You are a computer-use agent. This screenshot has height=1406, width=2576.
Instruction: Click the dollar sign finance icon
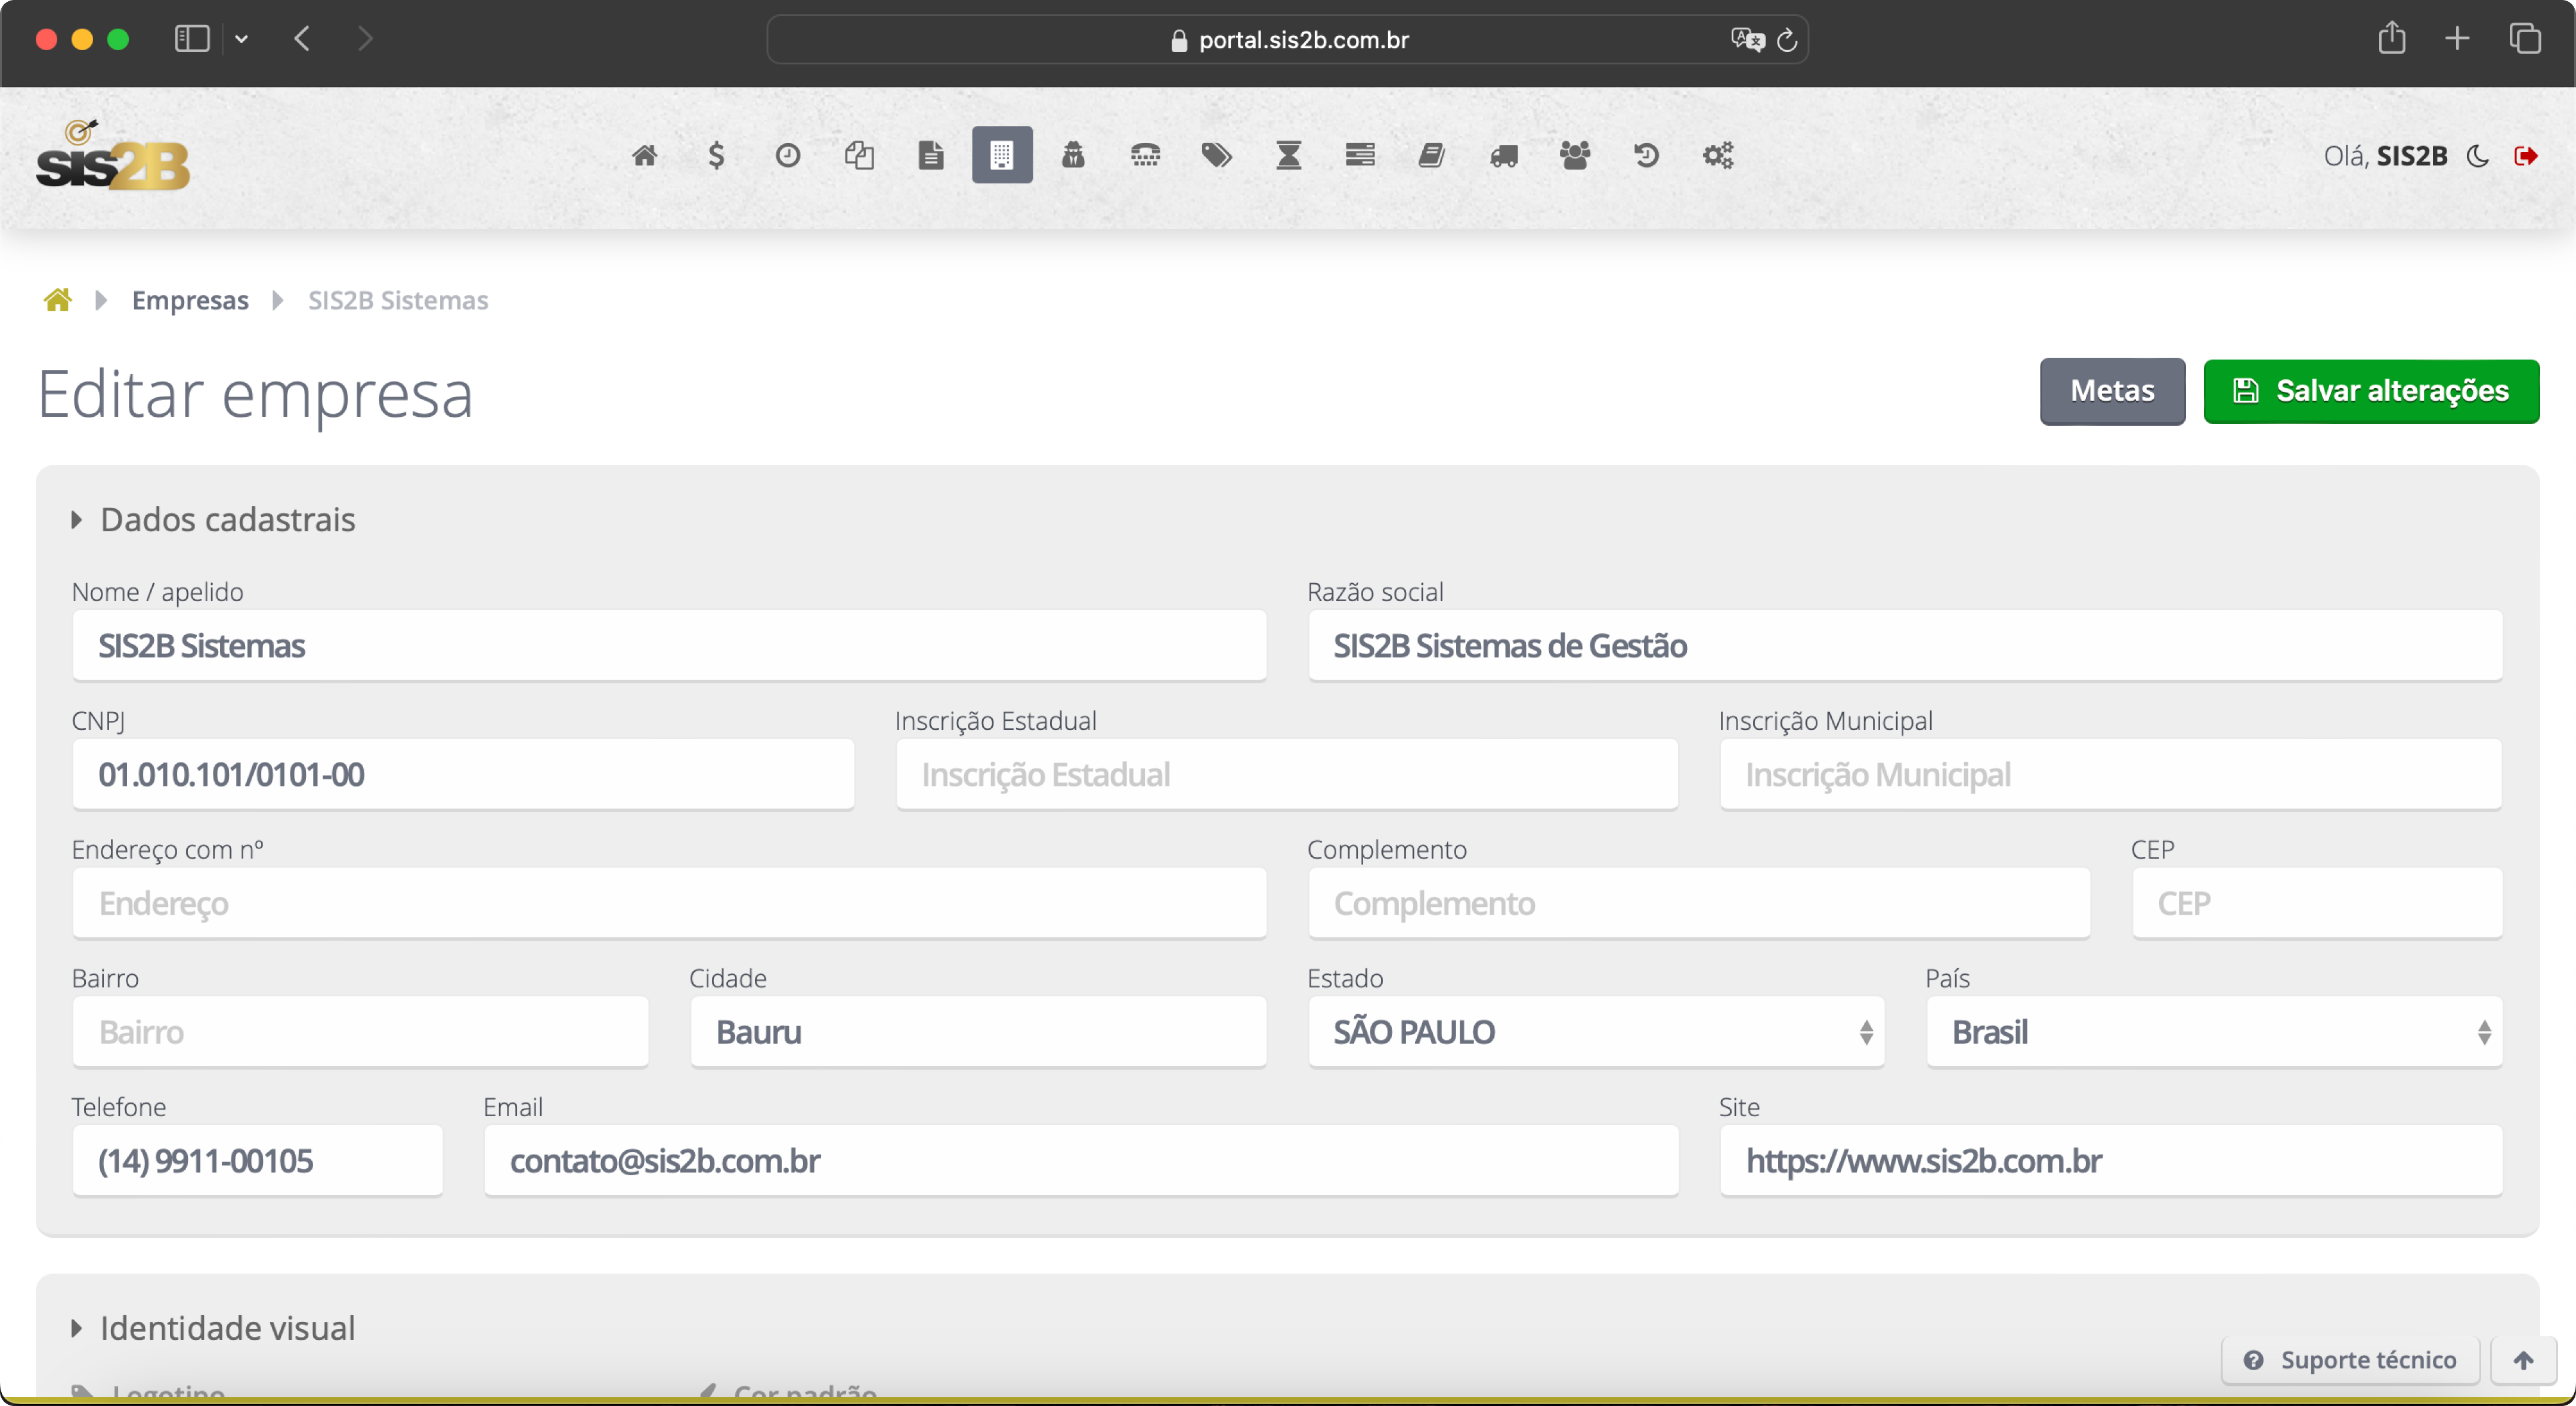716,155
